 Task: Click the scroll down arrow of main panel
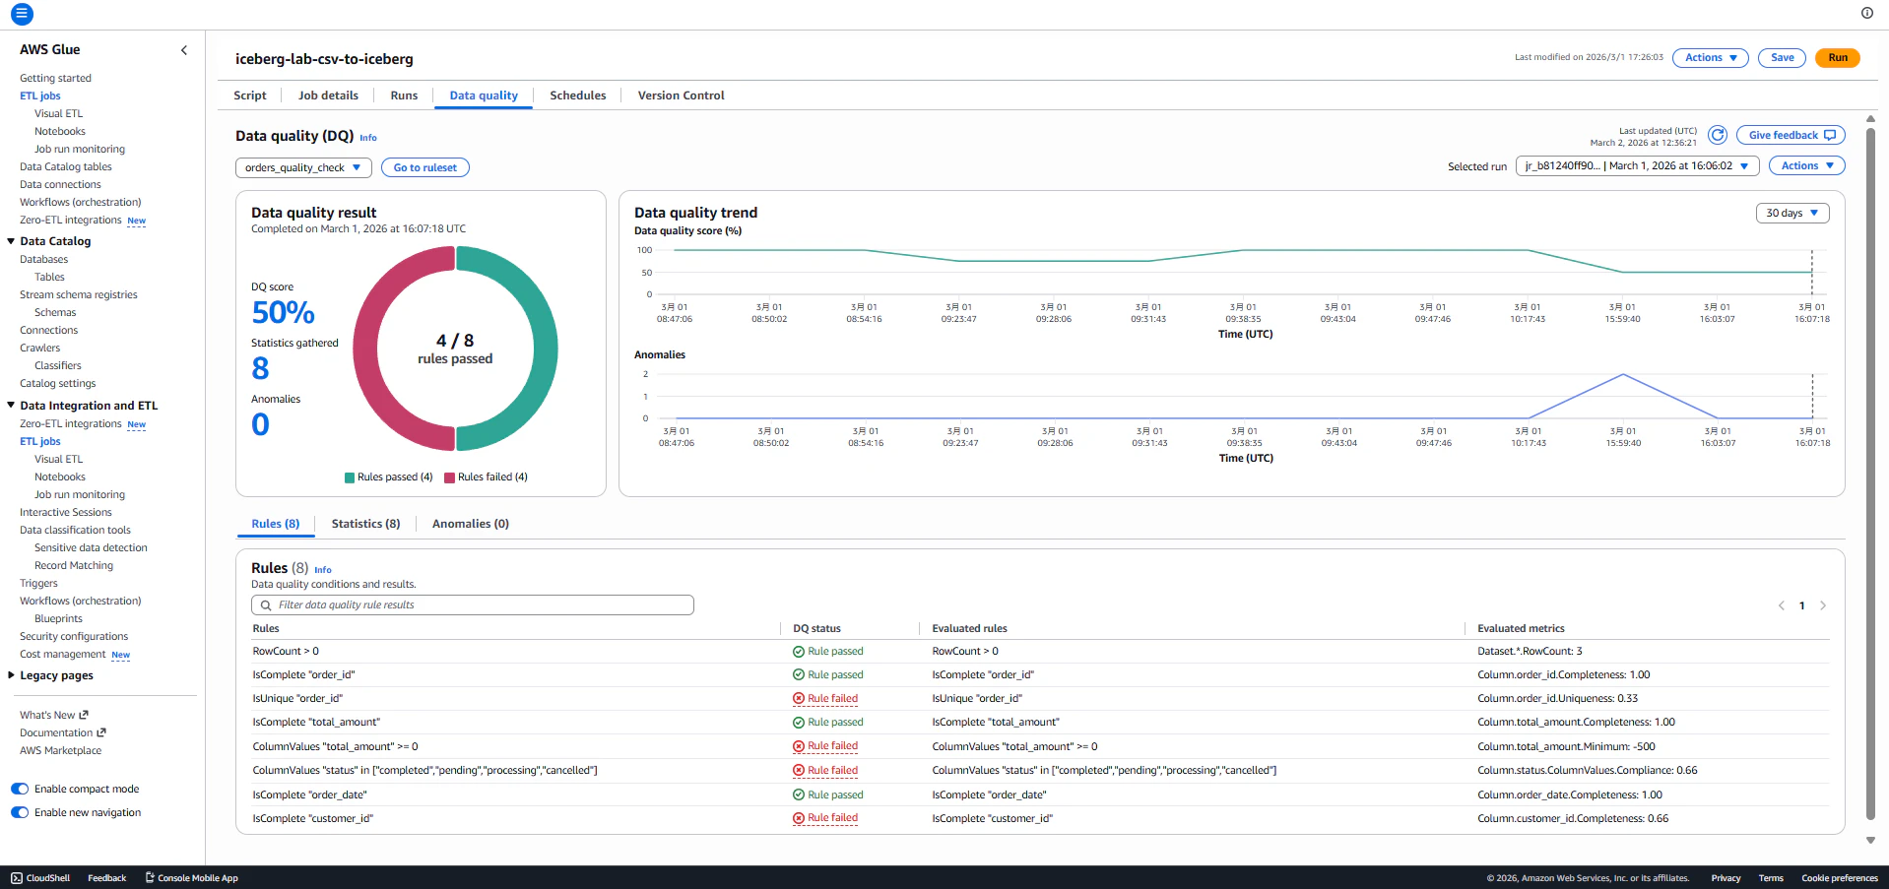tap(1870, 841)
